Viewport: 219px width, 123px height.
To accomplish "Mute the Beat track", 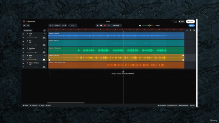I will 23,56.
